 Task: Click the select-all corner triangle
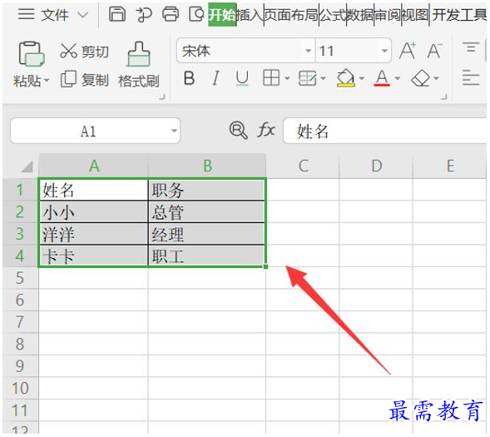27,166
